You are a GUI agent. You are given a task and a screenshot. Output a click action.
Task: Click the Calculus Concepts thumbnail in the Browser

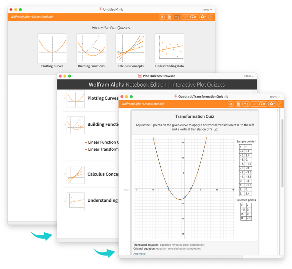76,175
